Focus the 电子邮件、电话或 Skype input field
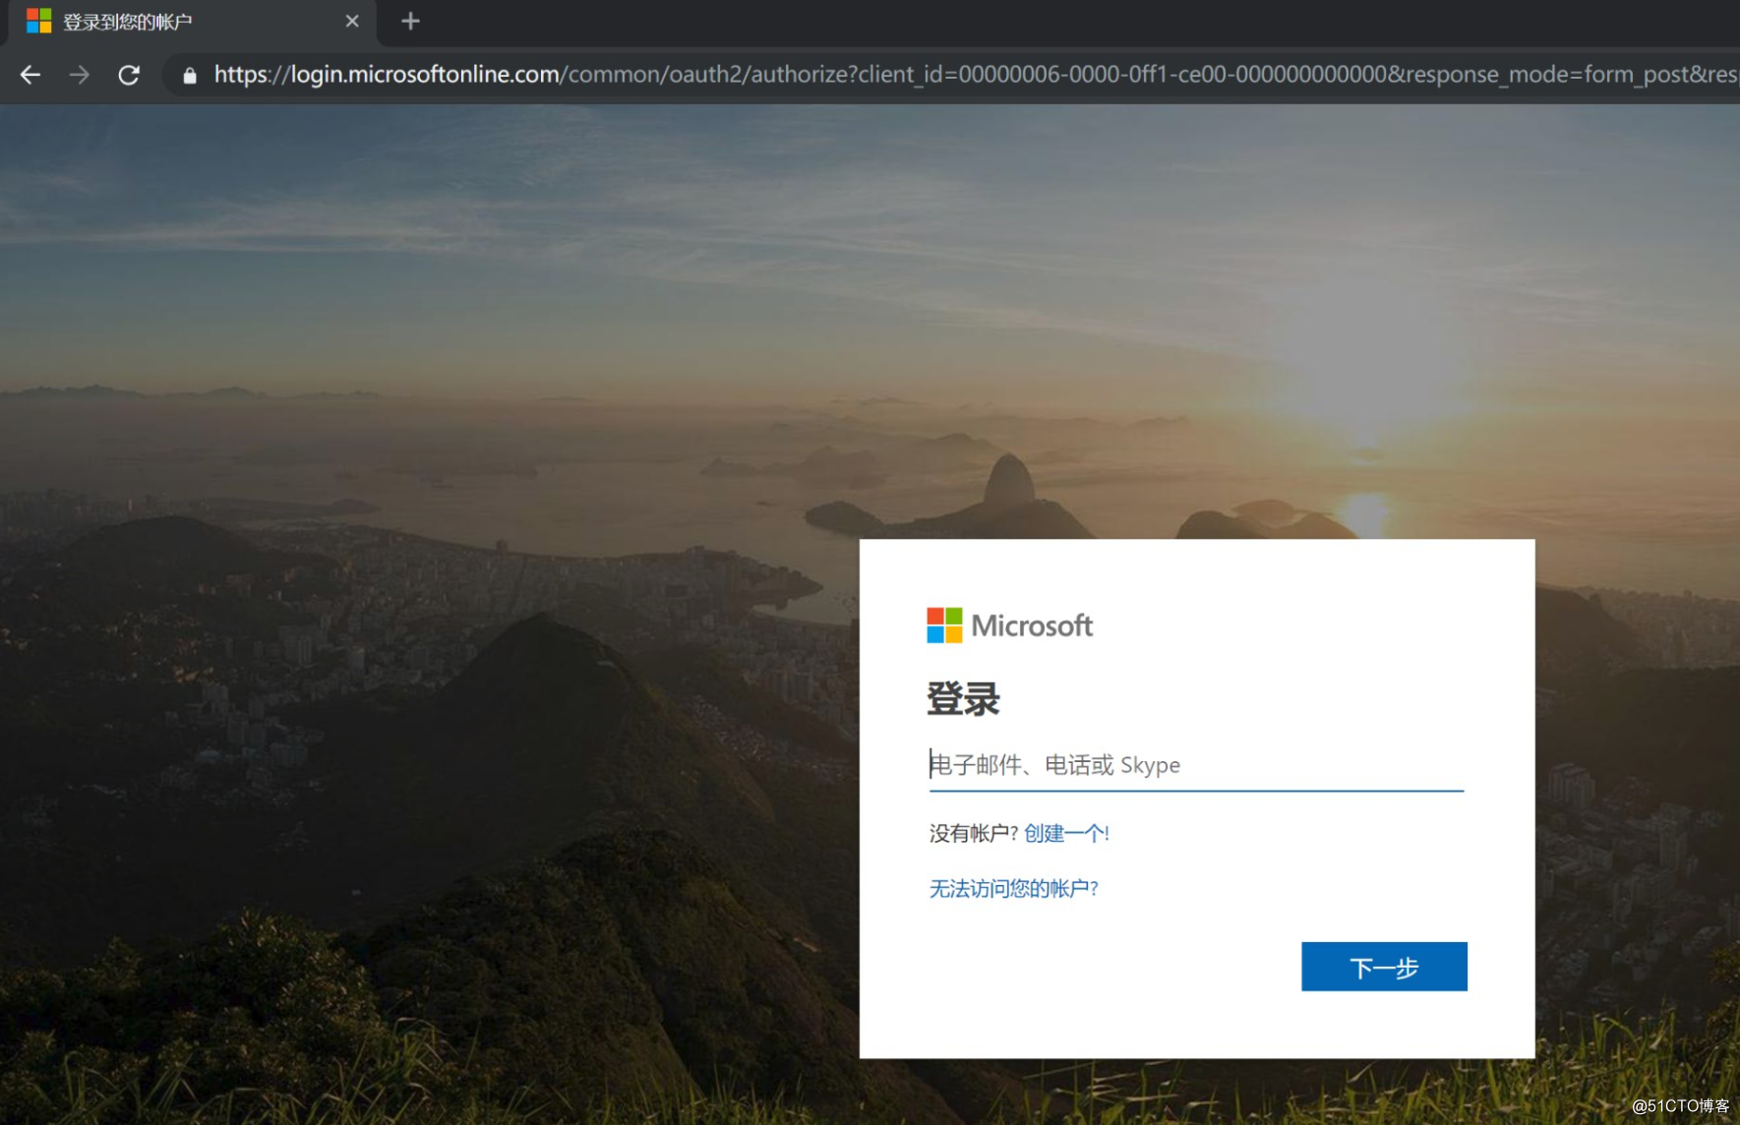 point(1196,765)
